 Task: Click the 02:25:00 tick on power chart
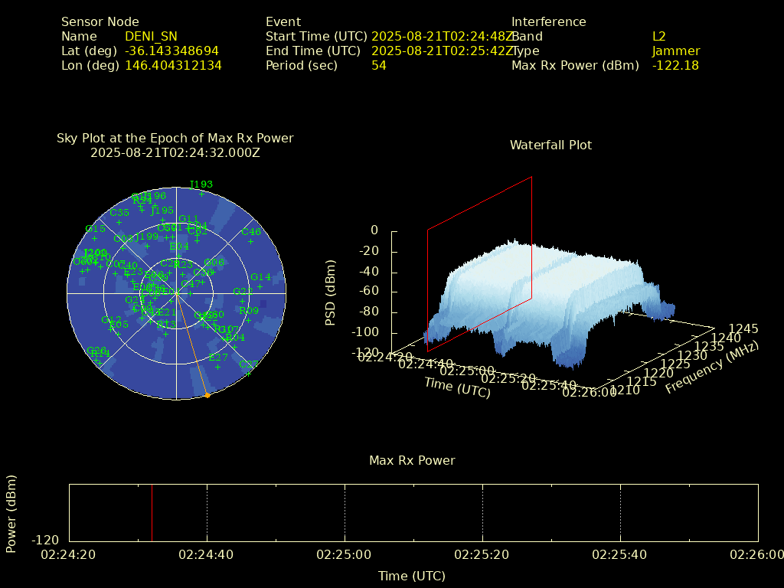[x=345, y=554]
